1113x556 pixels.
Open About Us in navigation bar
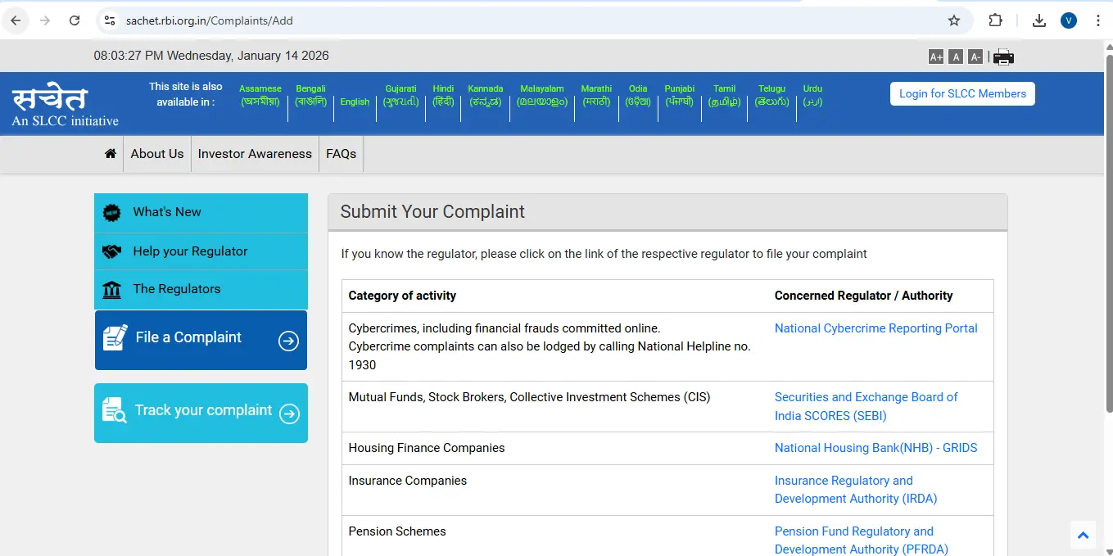click(157, 154)
